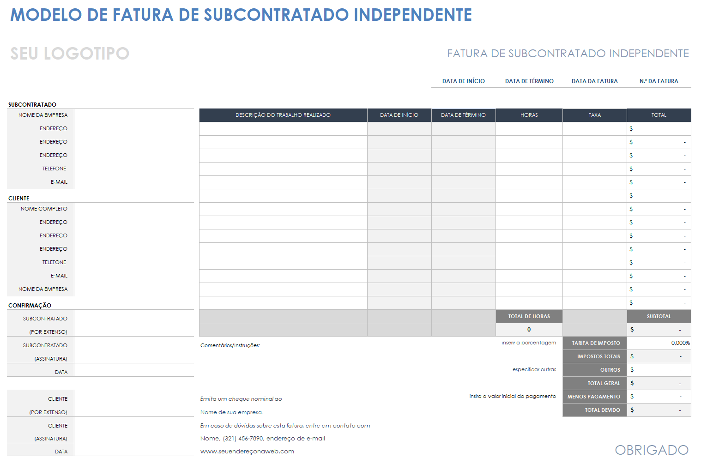
Task: Select the CONFIRMAÇÃO section heading
Action: 30,306
